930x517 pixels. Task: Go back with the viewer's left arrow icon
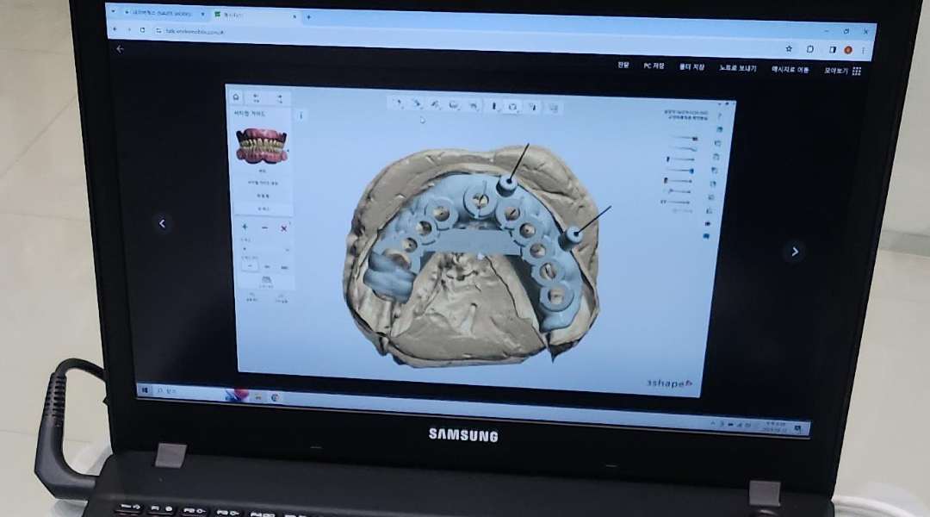(x=120, y=49)
